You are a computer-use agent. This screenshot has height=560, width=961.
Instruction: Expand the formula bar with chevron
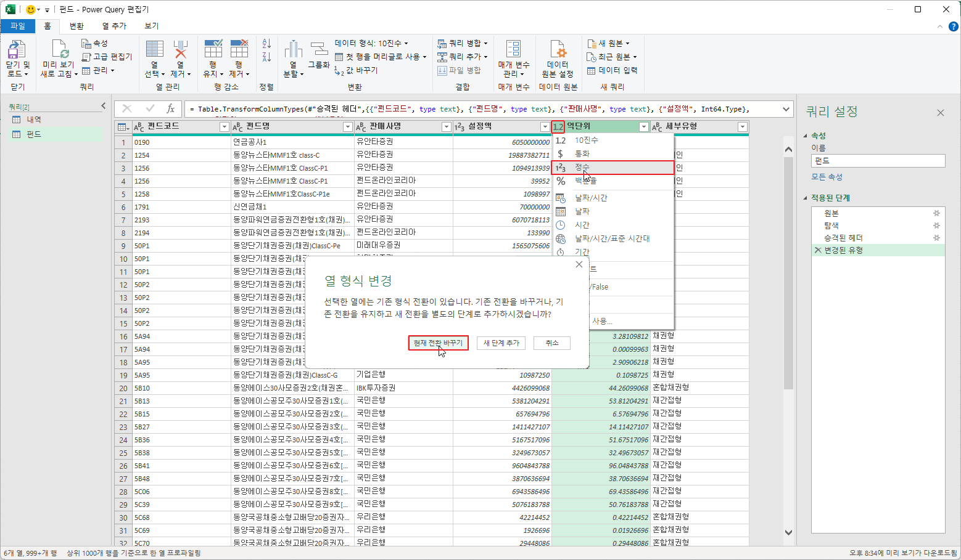tap(786, 109)
